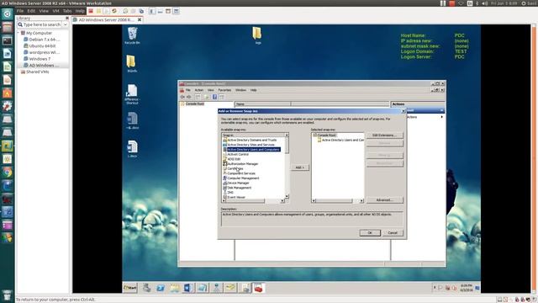
Task: Click the MMC back arrow toolbar icon
Action: pos(182,98)
